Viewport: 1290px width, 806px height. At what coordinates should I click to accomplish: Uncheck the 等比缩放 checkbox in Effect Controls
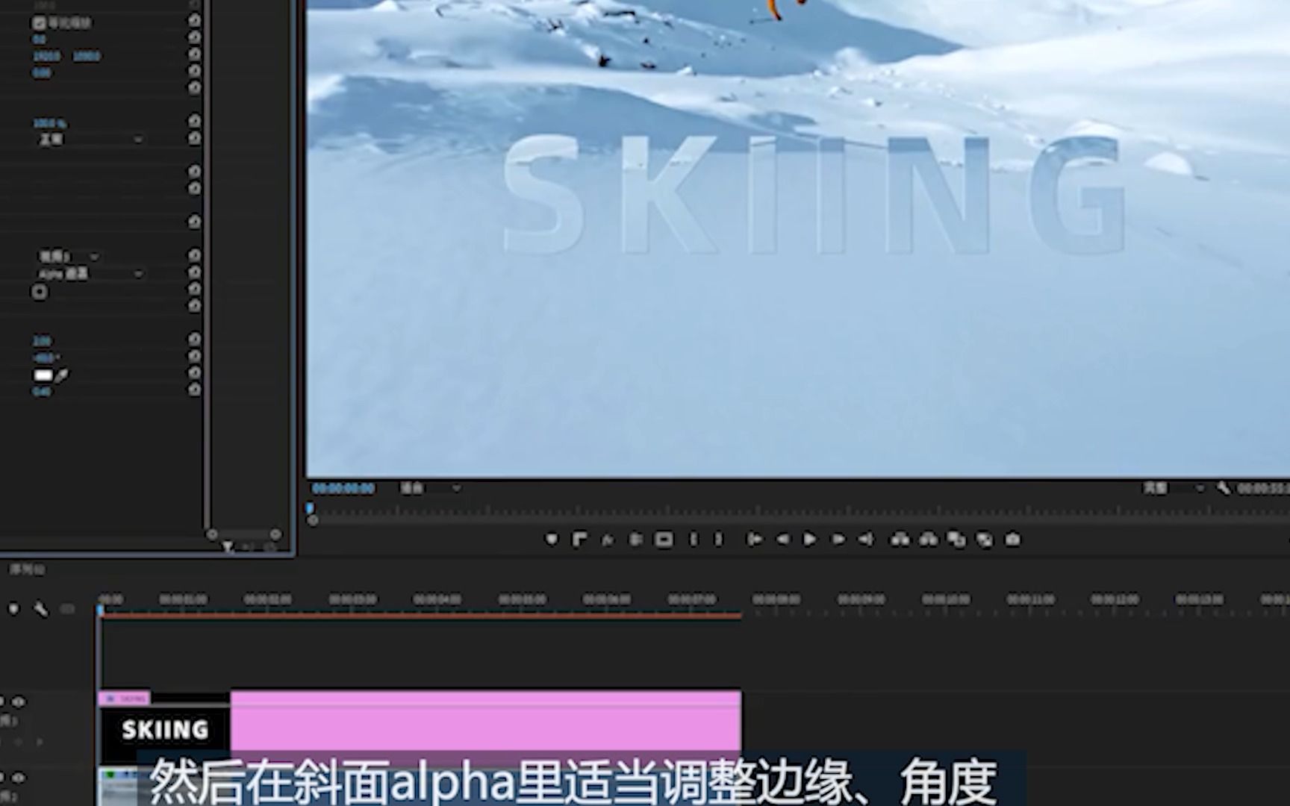[38, 22]
